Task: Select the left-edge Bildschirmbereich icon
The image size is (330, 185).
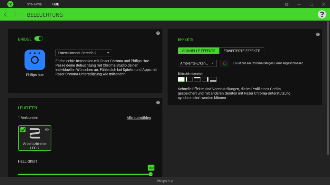Action: click(x=189, y=79)
